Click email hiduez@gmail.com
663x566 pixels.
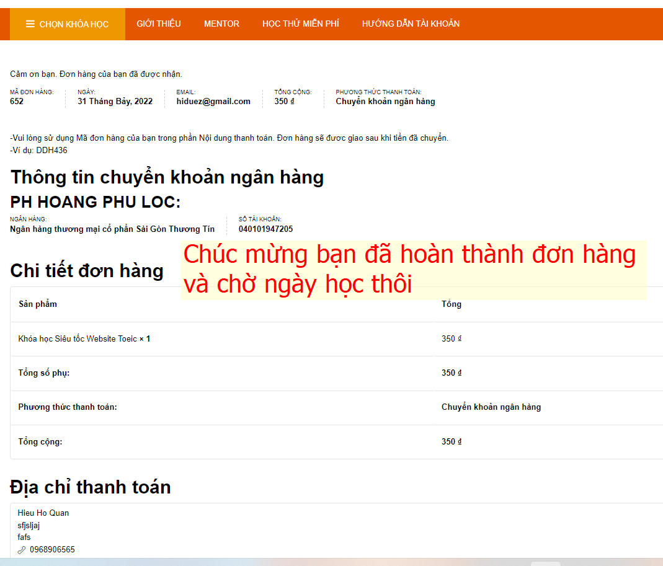point(213,102)
